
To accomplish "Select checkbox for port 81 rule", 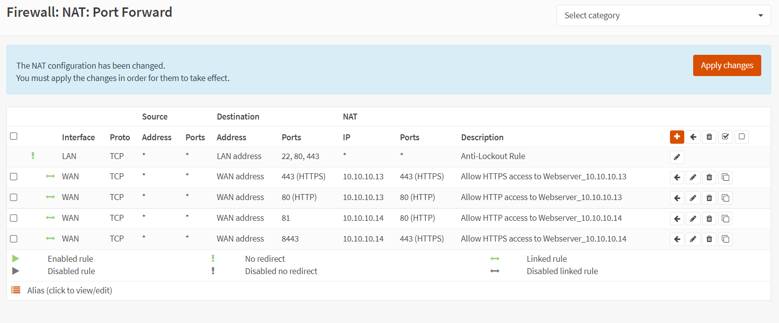I will click(x=14, y=218).
